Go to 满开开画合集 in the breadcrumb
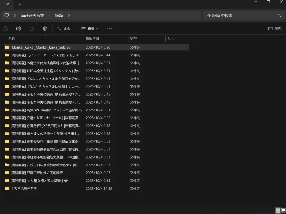The image size is (286, 214). point(33,15)
